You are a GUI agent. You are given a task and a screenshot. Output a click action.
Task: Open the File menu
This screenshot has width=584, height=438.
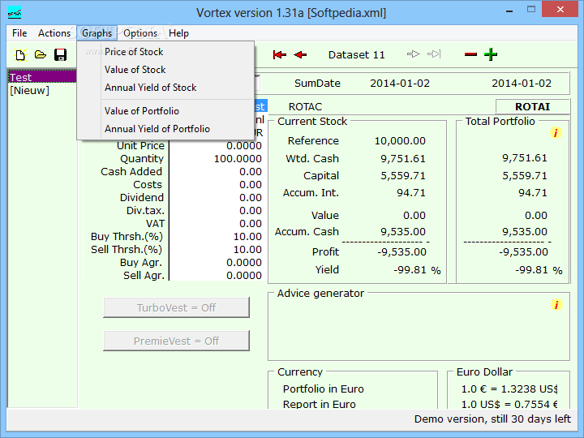click(x=19, y=33)
